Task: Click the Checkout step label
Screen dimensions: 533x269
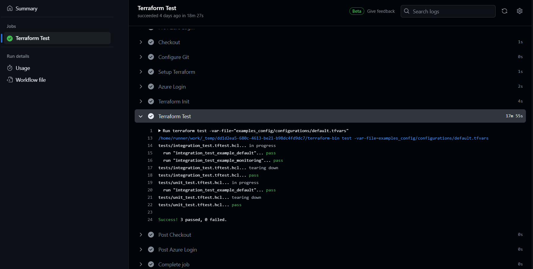Action: (169, 42)
